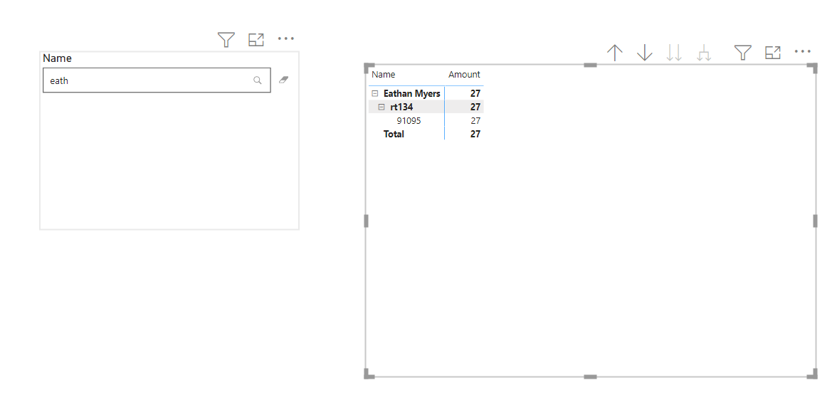Clear the slicer search with the eraser icon
Screen dimensions: 837x400
click(283, 80)
